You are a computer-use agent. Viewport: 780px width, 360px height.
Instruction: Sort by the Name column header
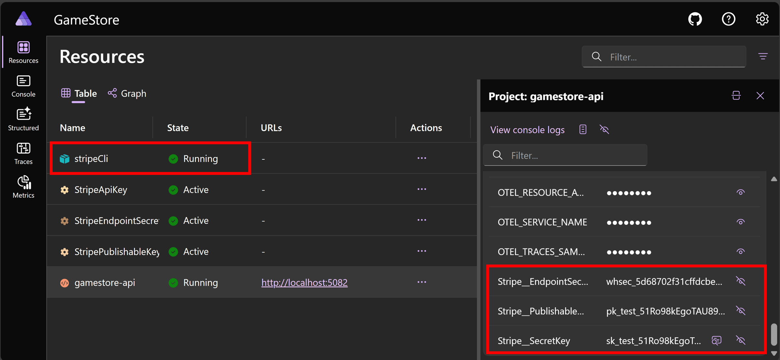coord(72,128)
